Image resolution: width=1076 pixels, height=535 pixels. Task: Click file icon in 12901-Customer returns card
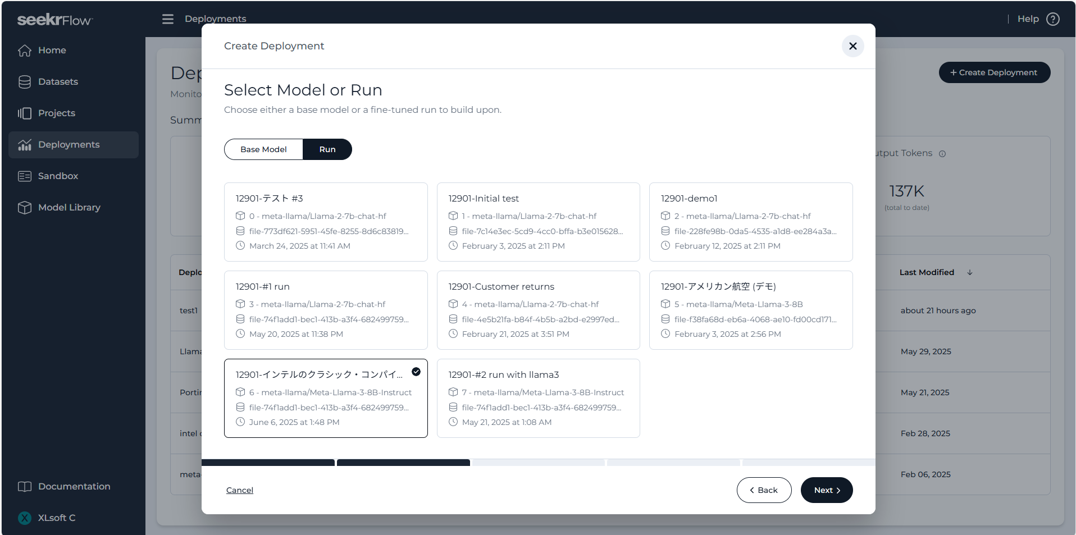point(453,319)
